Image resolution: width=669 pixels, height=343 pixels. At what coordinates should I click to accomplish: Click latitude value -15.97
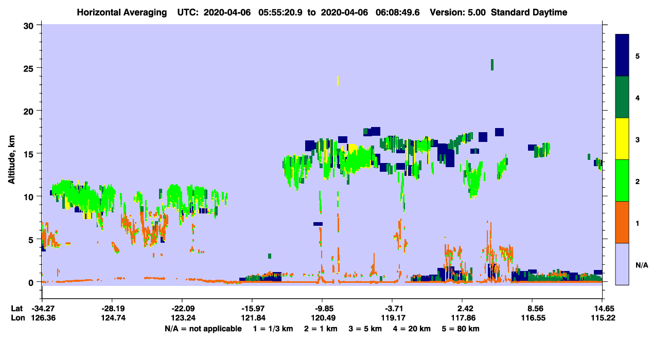[x=252, y=309]
